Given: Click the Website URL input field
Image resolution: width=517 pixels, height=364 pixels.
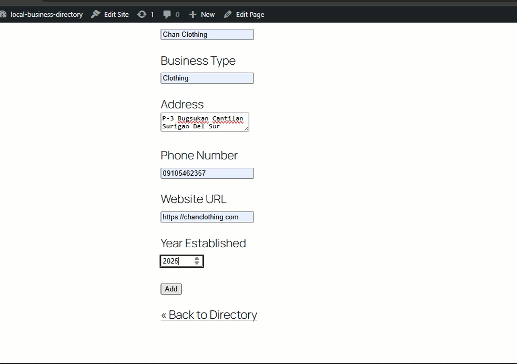Looking at the screenshot, I should 207,217.
